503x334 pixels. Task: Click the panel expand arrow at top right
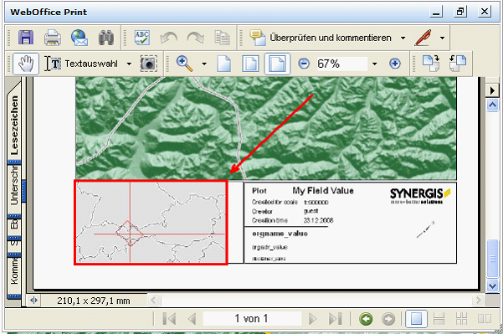click(x=492, y=90)
